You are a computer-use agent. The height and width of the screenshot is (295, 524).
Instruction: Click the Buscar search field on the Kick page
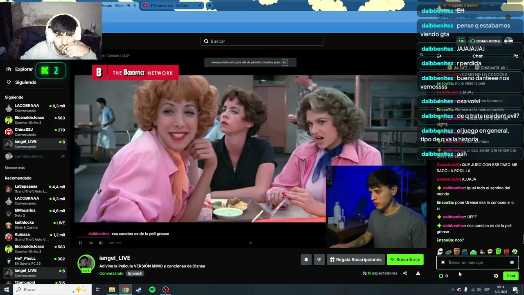(262, 41)
